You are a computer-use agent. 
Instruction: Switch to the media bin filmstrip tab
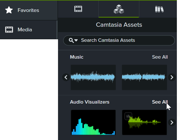[78, 9]
